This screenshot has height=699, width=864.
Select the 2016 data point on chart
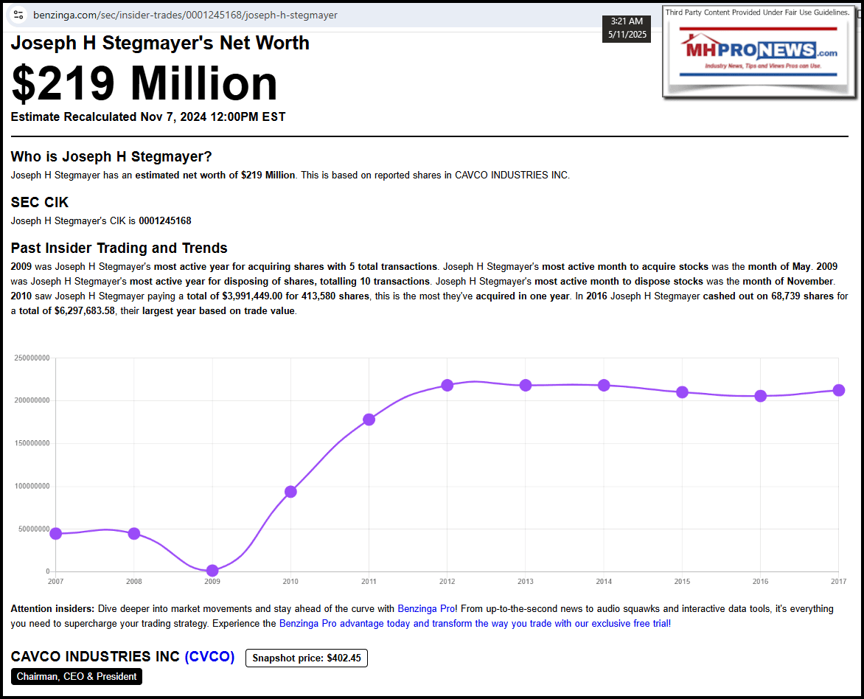(x=760, y=396)
